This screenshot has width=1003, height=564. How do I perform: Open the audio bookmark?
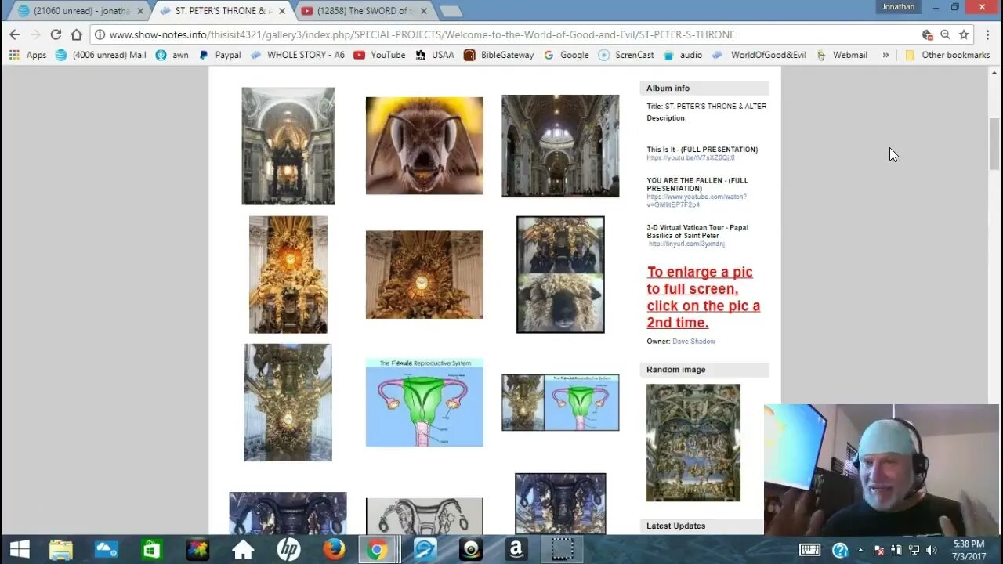coord(683,55)
